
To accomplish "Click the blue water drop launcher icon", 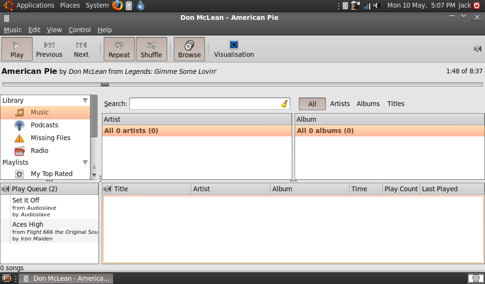I will click(140, 6).
